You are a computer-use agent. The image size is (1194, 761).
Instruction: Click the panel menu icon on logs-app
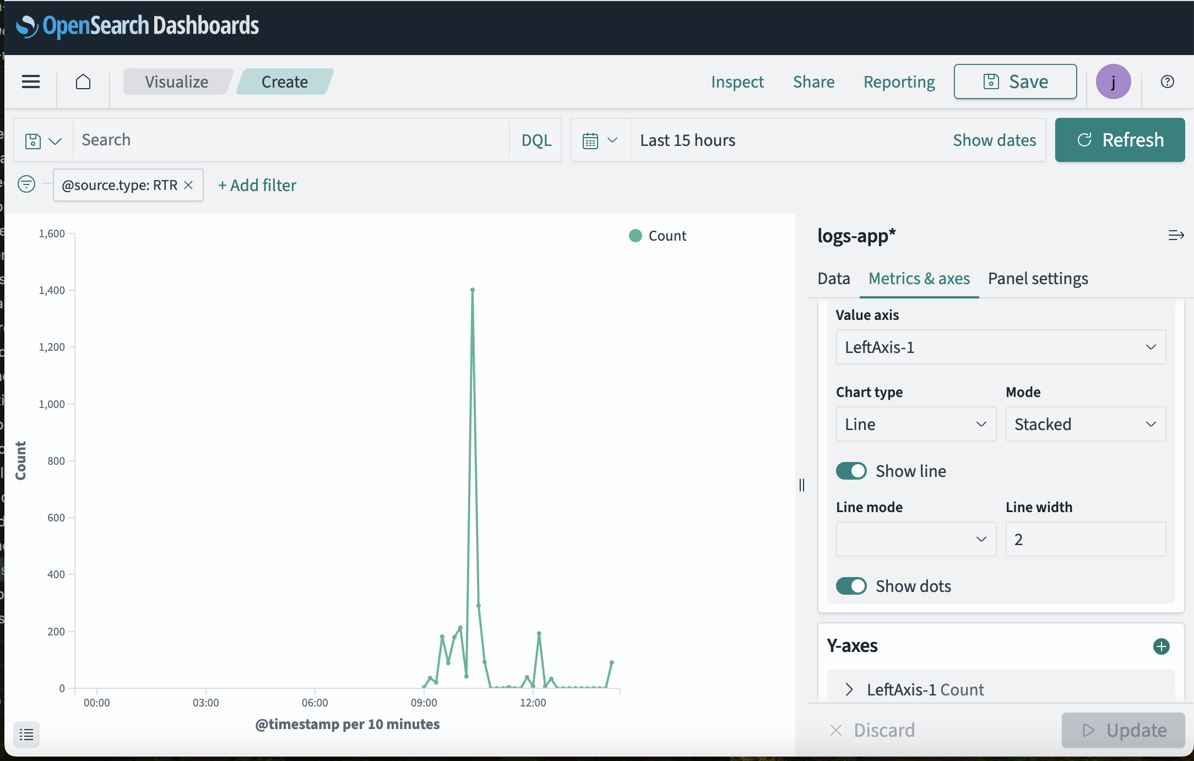point(1176,236)
